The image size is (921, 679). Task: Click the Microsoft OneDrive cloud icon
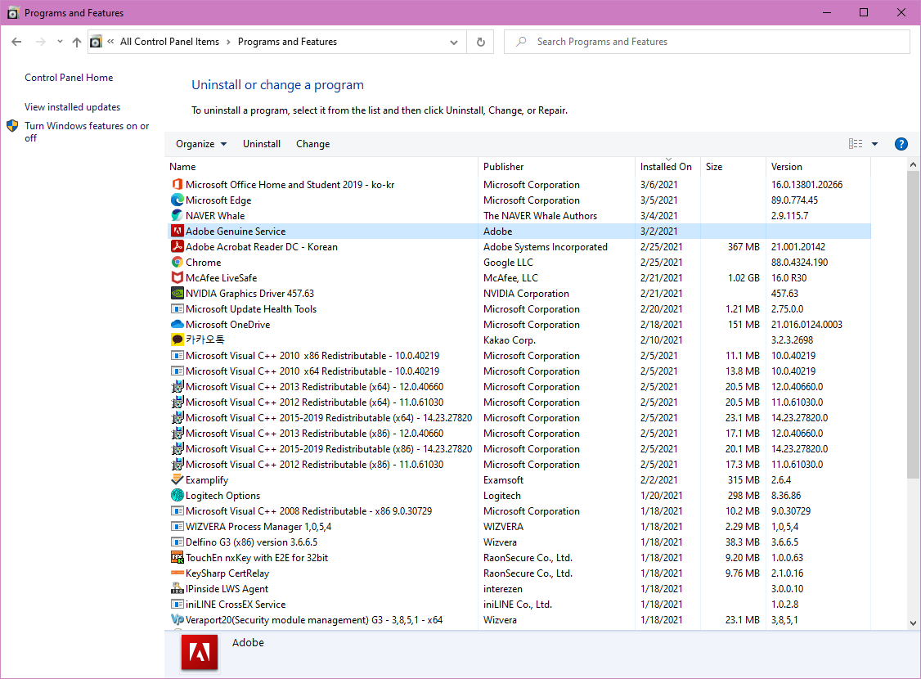[x=177, y=325]
